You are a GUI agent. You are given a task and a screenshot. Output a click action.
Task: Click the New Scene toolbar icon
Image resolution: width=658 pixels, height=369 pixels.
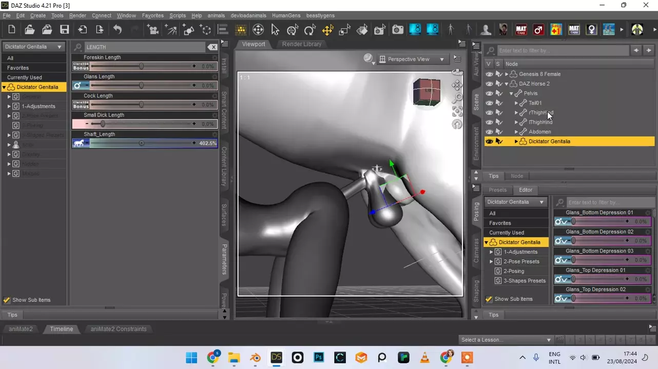(12, 30)
